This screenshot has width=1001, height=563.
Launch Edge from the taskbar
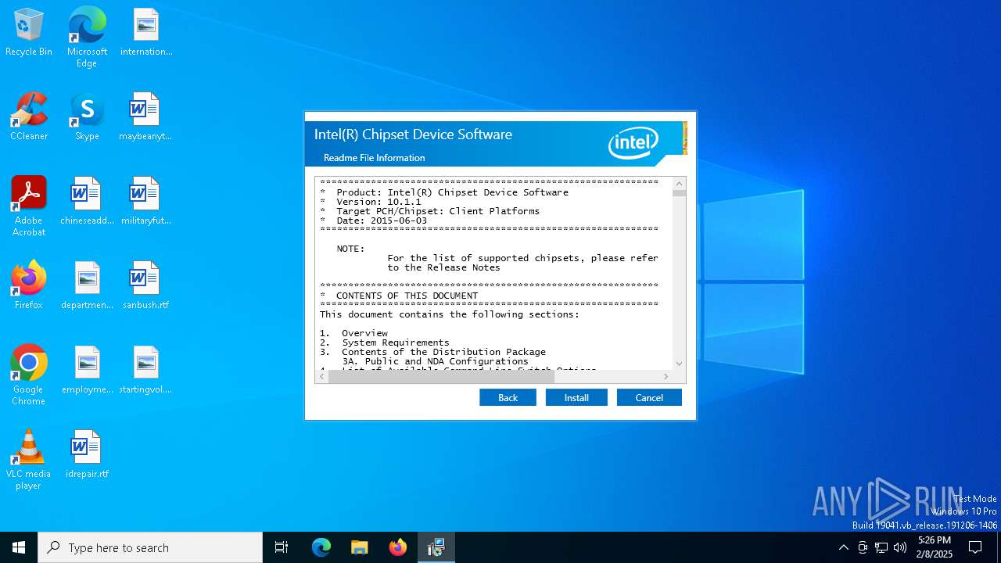[x=321, y=547]
